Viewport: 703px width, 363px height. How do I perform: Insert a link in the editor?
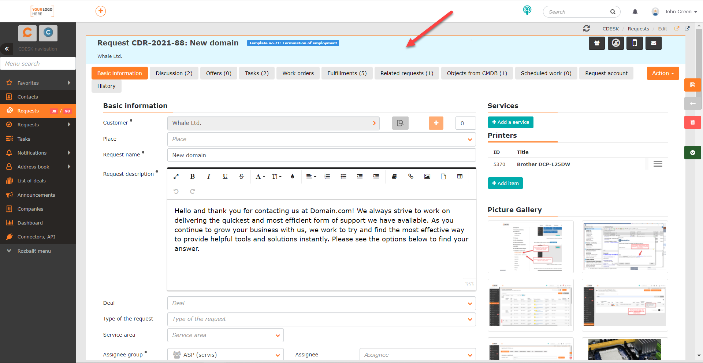[411, 177]
